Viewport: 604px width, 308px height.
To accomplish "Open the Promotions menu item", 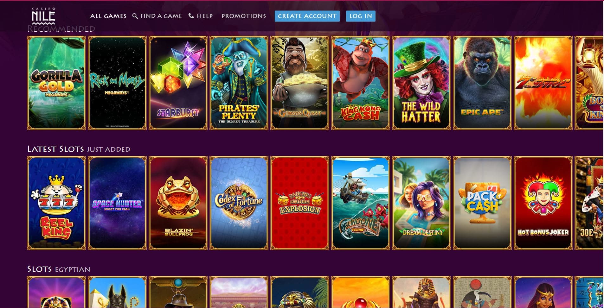I will coord(244,16).
